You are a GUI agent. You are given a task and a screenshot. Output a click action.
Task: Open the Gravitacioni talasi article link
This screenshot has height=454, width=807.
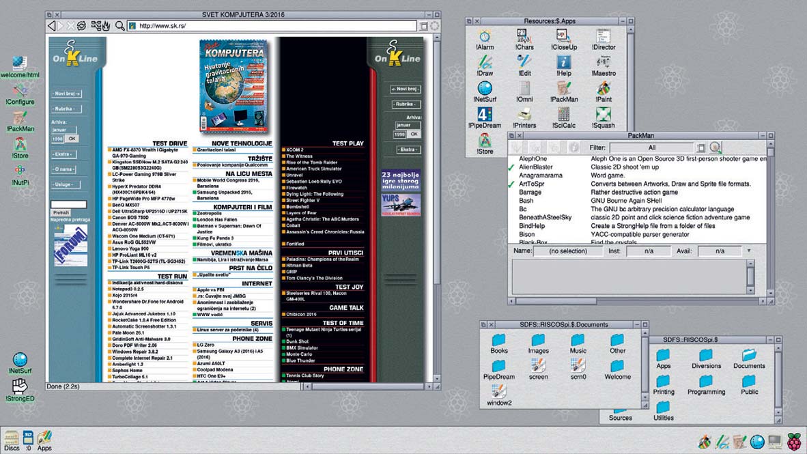pos(216,150)
